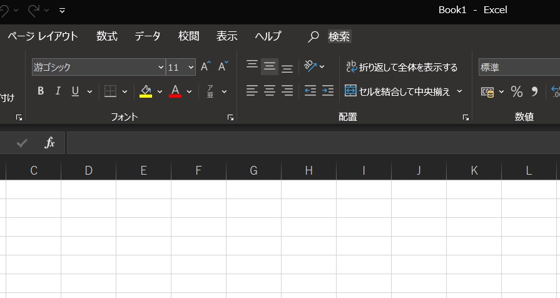Screen dimensions: 560x298
Task: Expand the redo dropdown arrow
Action: (x=46, y=11)
